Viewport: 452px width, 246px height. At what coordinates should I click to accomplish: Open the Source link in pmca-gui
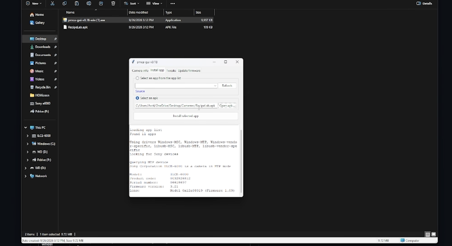coord(140,92)
